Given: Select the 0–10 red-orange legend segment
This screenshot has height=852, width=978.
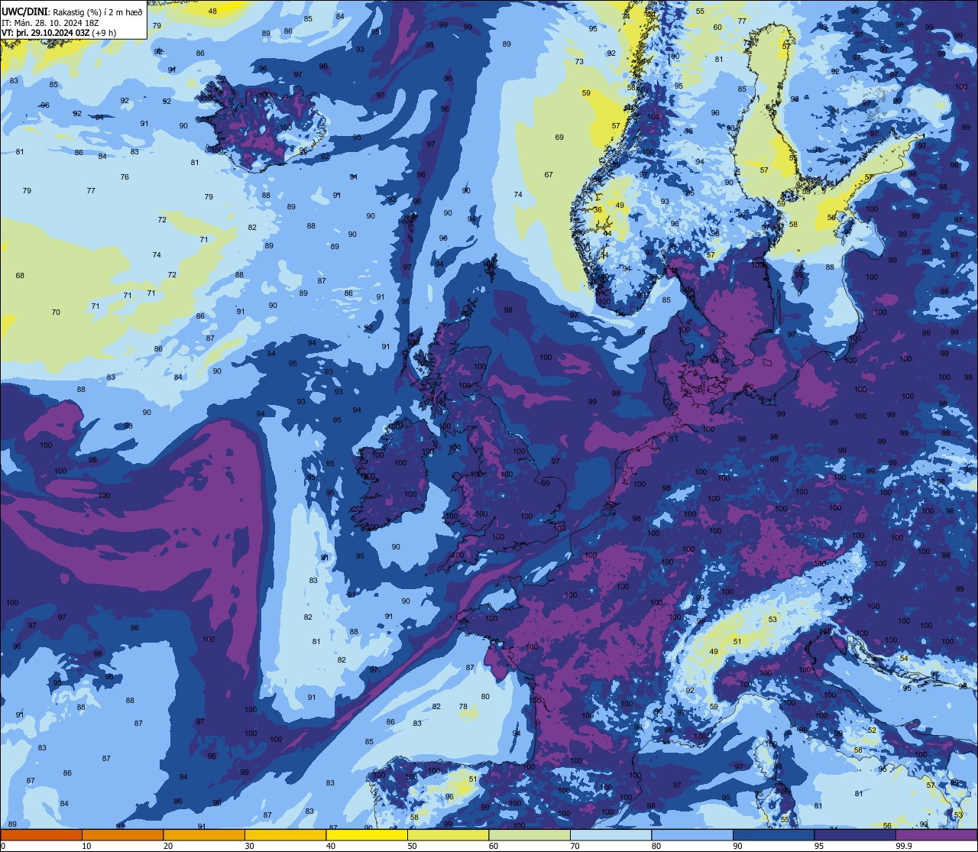Looking at the screenshot, I should coord(41,834).
